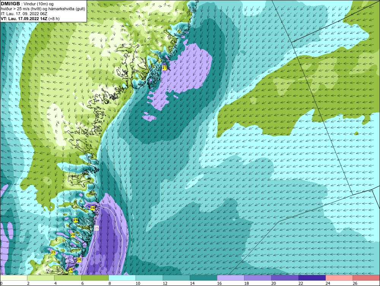
Task: Click legend scale value 10
Action: (x=138, y=283)
